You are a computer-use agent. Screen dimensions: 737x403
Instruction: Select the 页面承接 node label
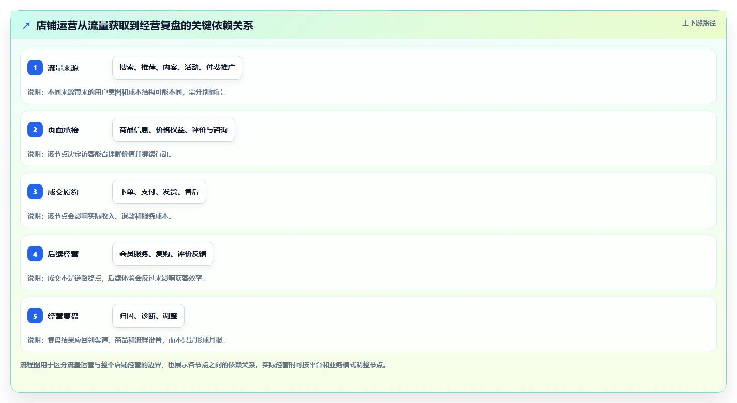63,130
